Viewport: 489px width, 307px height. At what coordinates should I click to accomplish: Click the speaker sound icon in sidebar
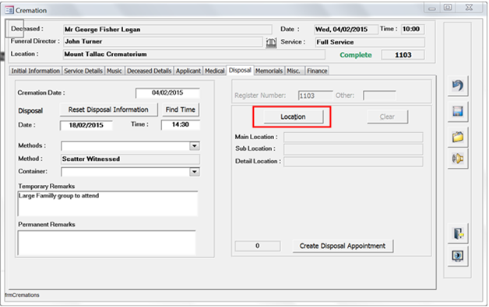(458, 159)
